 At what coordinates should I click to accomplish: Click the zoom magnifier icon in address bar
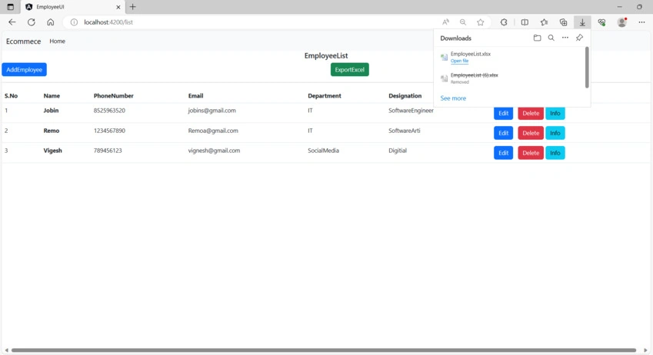[463, 22]
